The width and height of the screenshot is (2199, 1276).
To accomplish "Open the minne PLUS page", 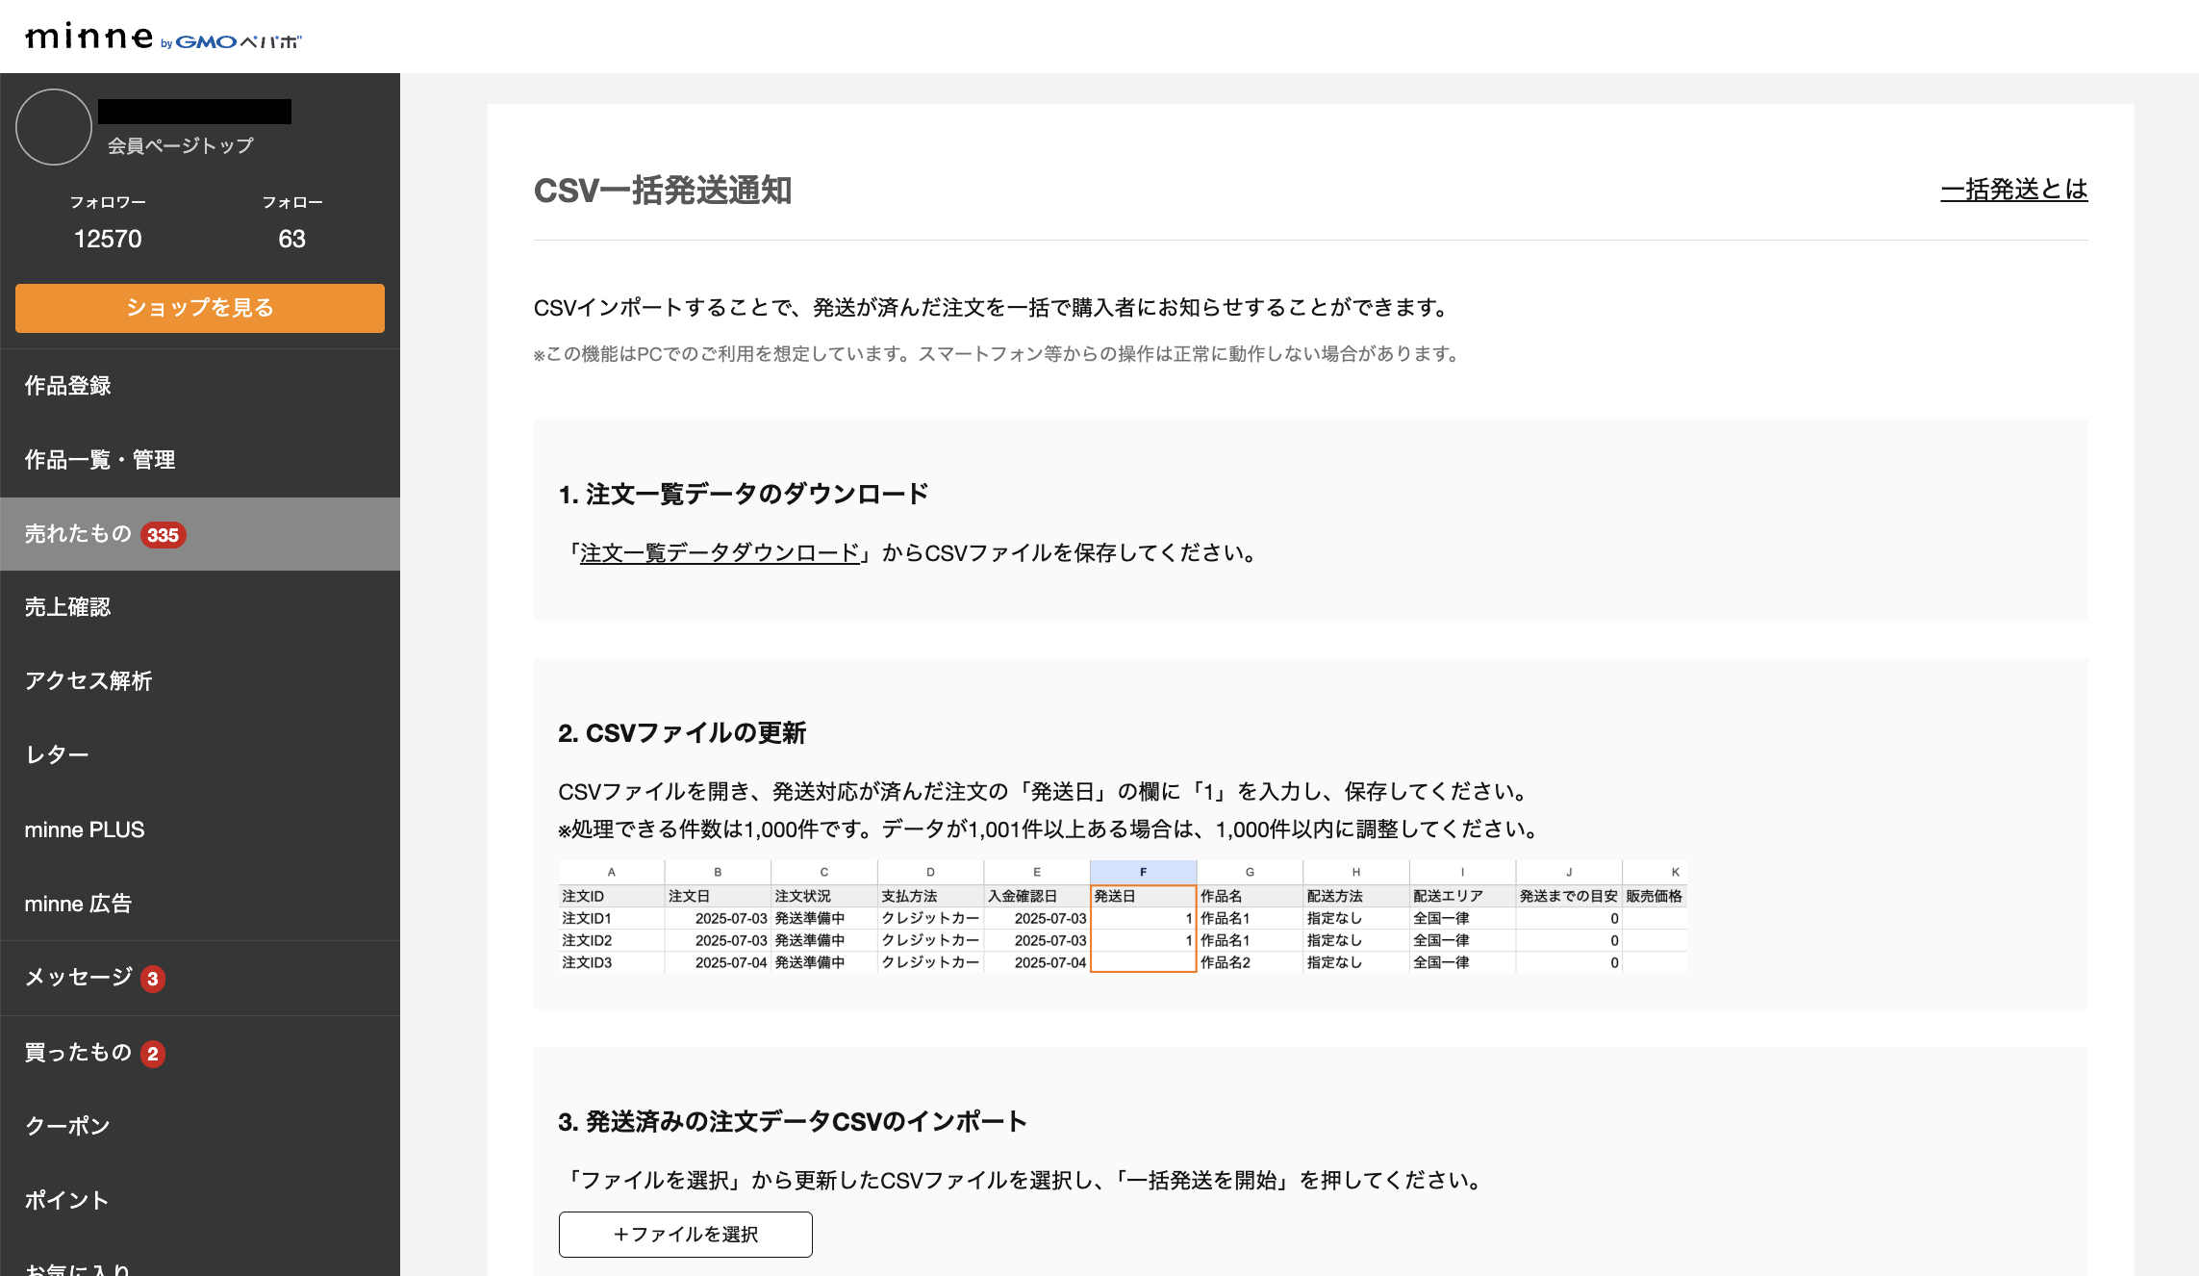I will coord(85,829).
